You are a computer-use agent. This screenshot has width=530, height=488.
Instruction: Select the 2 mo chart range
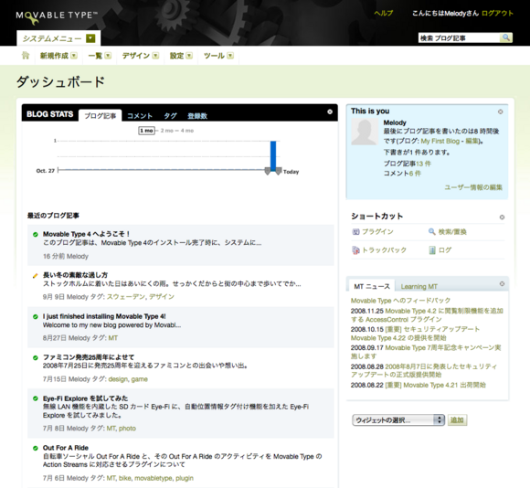[x=167, y=131]
